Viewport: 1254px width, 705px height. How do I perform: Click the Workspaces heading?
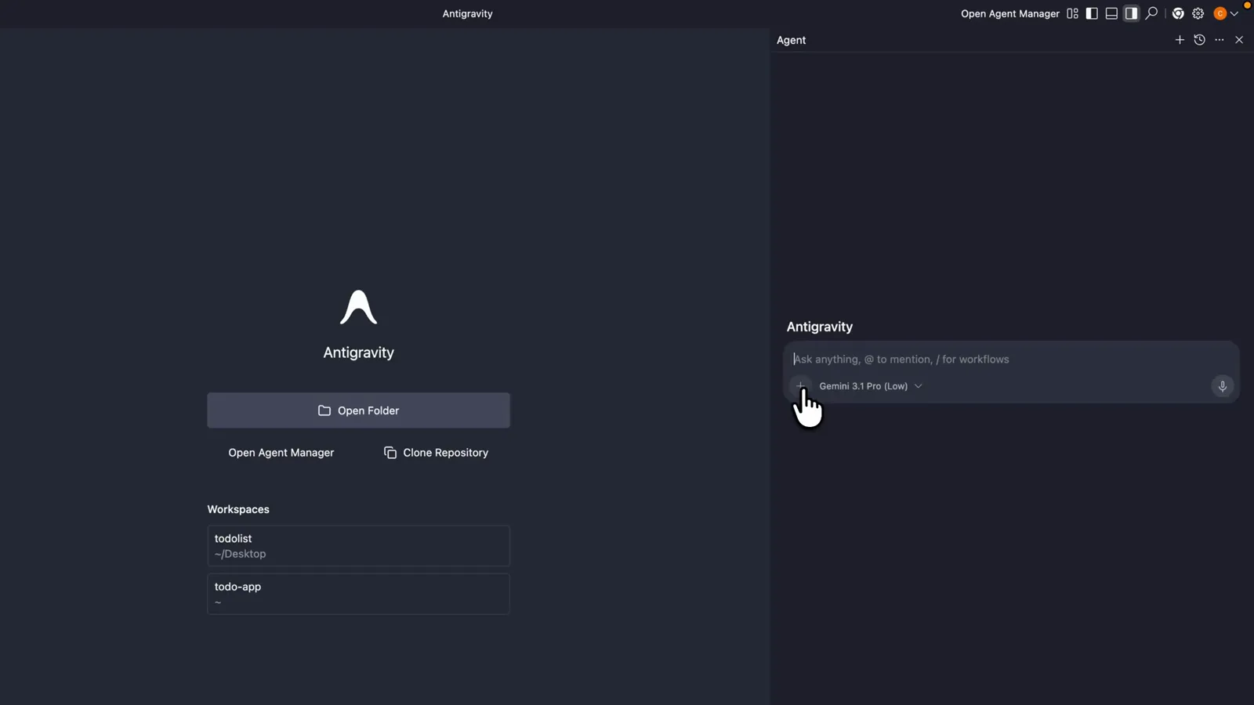[x=238, y=509]
